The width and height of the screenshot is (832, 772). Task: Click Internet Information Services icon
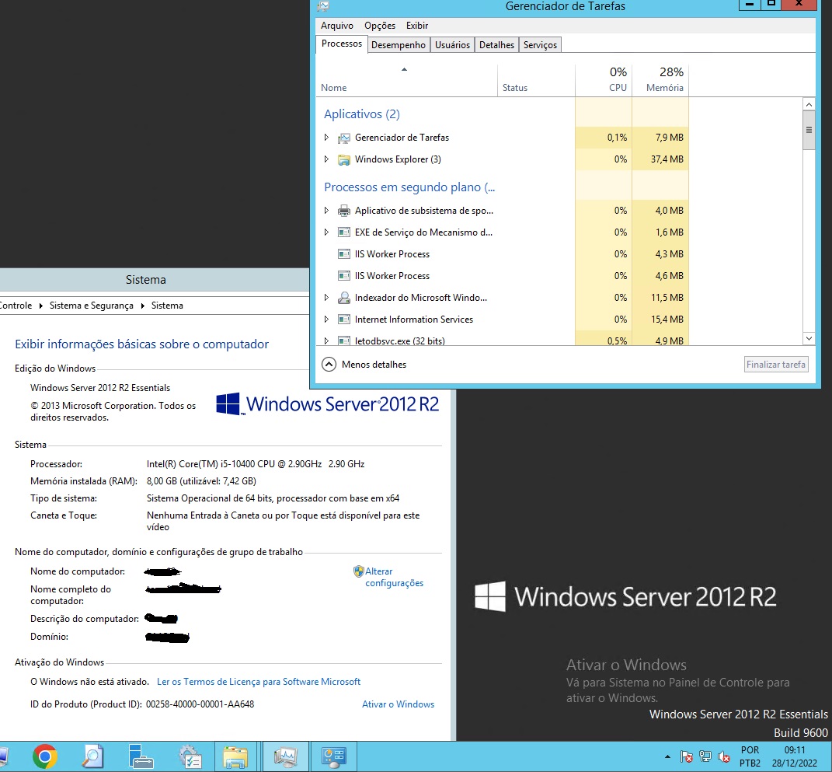pyautogui.click(x=344, y=320)
